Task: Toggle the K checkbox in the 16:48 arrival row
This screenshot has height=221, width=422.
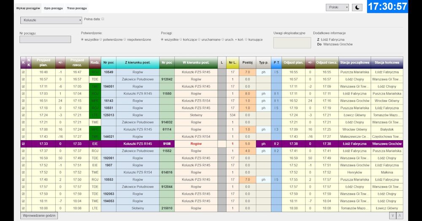Action: [23, 72]
